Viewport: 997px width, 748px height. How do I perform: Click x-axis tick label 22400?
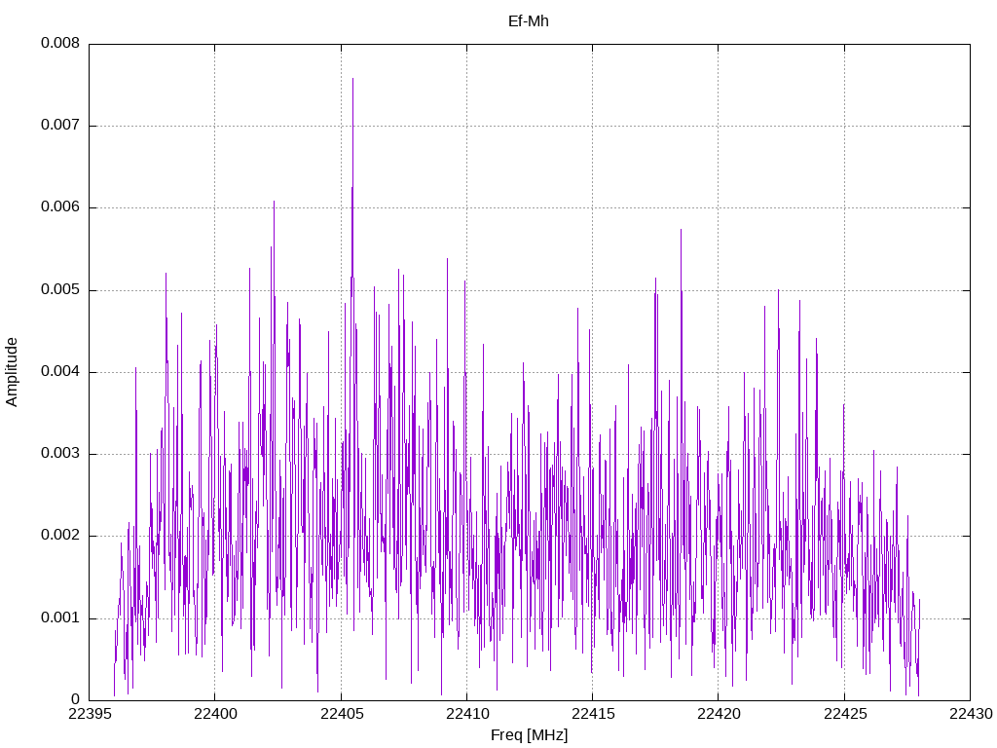(215, 714)
